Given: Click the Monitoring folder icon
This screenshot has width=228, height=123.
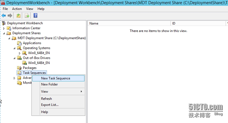Looking at the screenshot, I should [x=19, y=83].
